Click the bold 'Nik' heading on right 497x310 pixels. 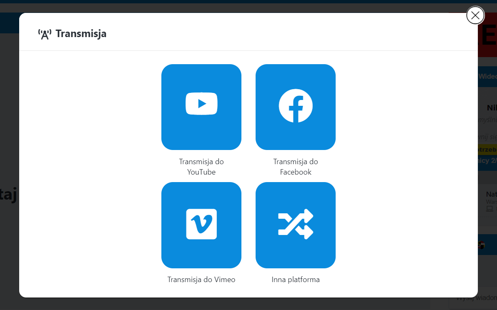coord(491,107)
